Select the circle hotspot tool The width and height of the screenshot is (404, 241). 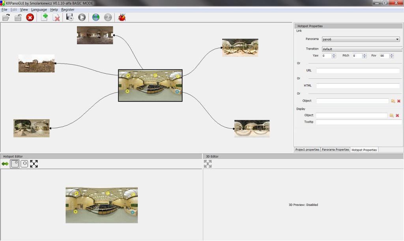15,164
